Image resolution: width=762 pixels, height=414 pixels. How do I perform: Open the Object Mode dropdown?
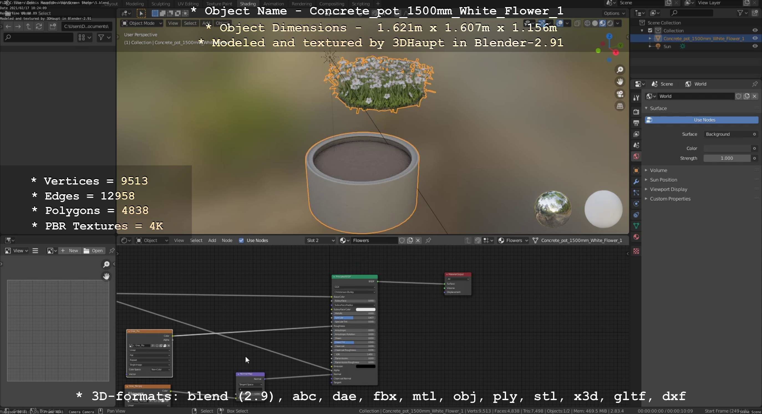[x=142, y=23]
